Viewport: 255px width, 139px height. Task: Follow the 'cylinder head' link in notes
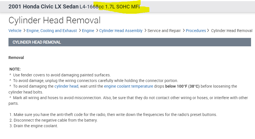pyautogui.click(x=66, y=86)
